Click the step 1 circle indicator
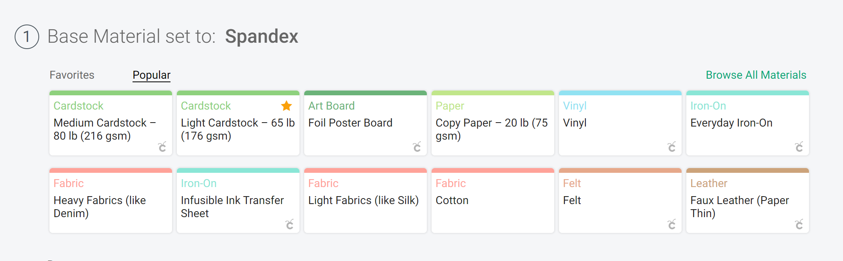Screen dimensions: 843x261 (x=26, y=36)
